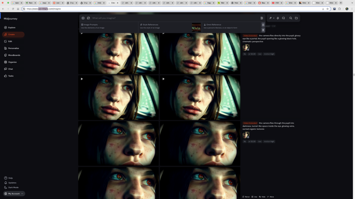Click the Midjourney logo text
The height and width of the screenshot is (199, 355).
[x=10, y=19]
